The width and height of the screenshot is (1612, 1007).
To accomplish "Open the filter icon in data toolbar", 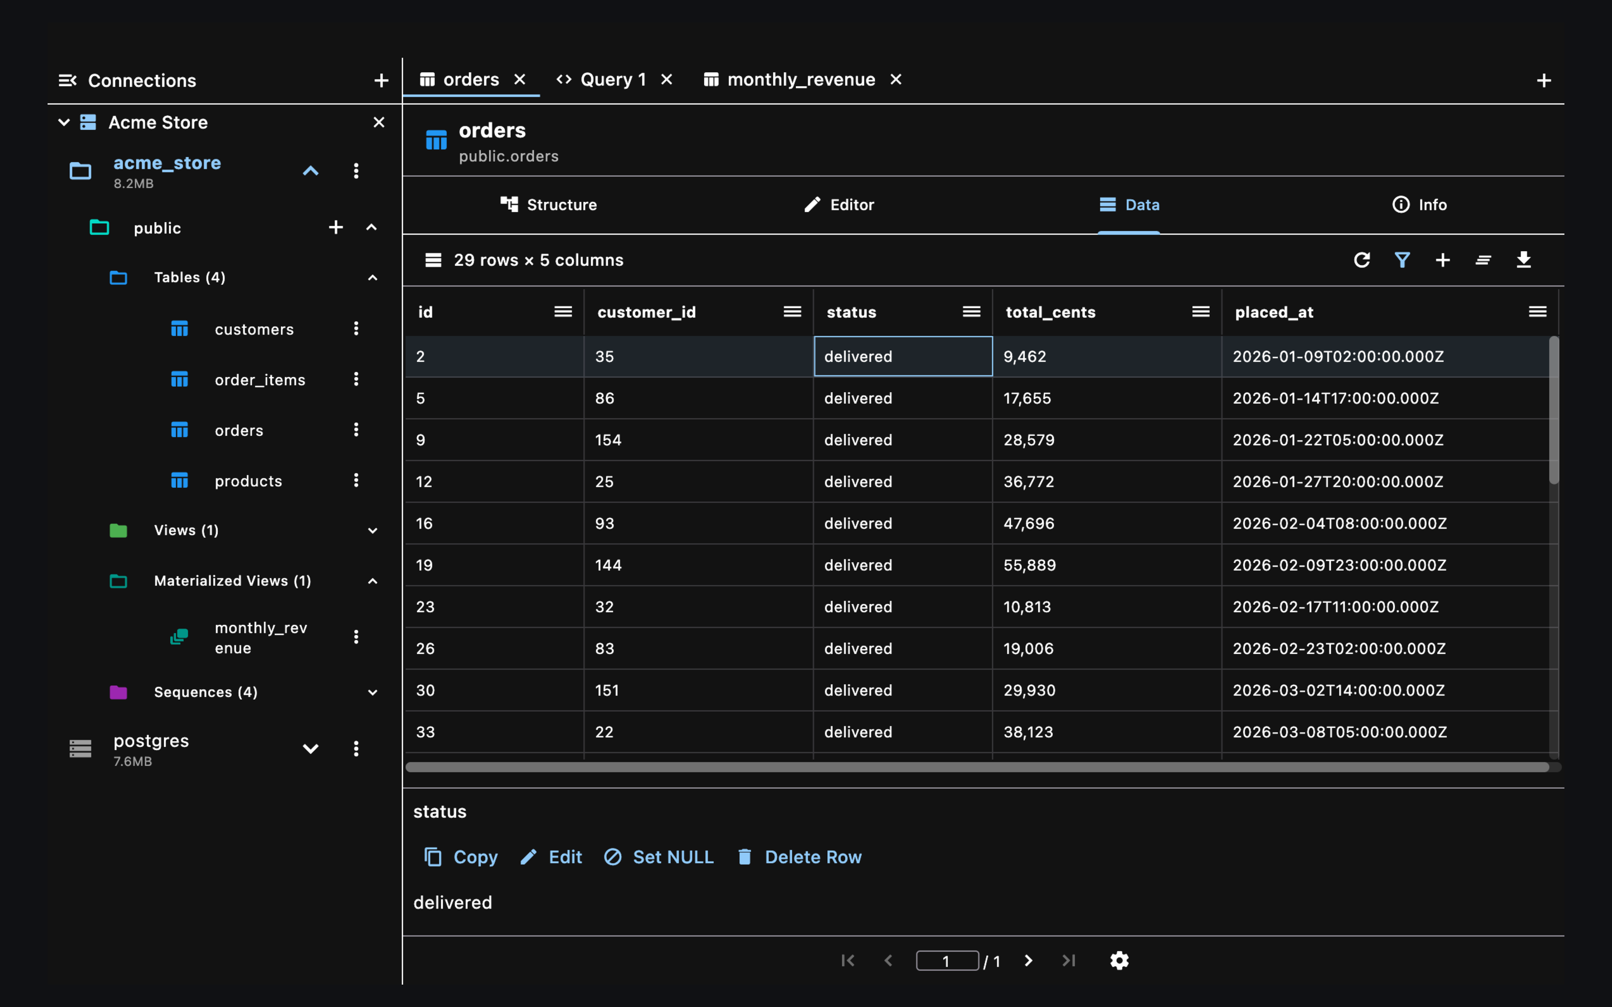I will [1402, 260].
